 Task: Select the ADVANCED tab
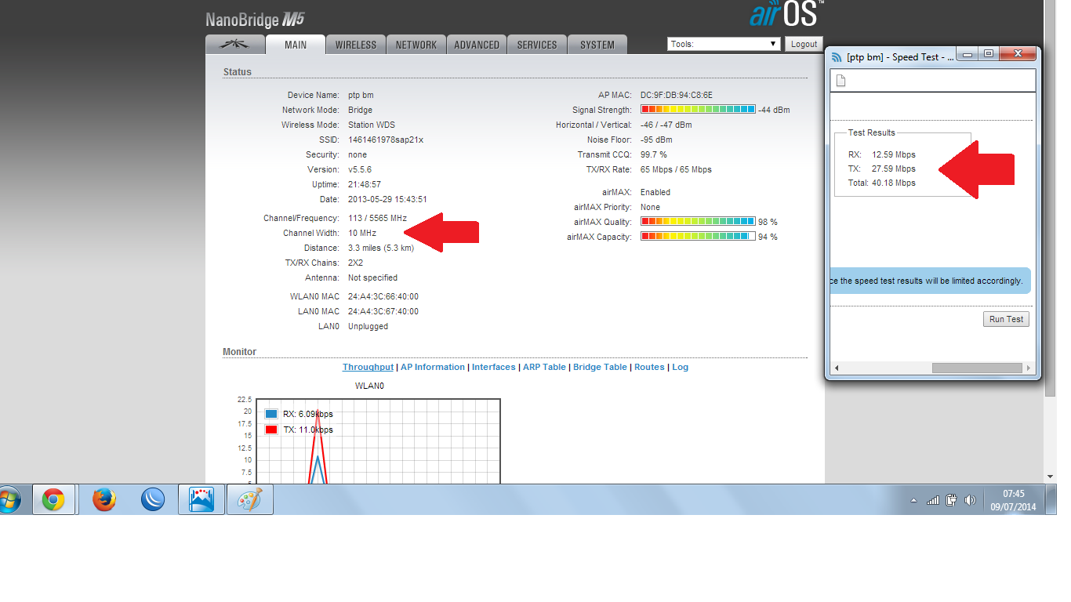pos(477,45)
